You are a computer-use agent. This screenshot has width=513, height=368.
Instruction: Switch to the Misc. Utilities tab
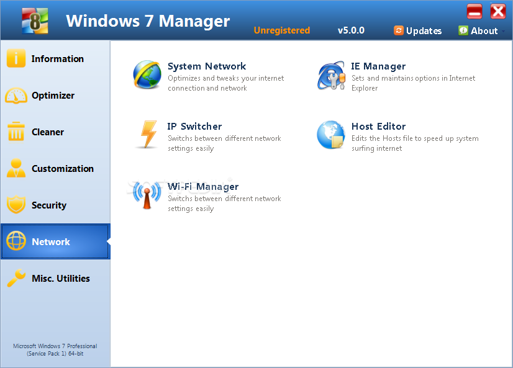coord(55,278)
